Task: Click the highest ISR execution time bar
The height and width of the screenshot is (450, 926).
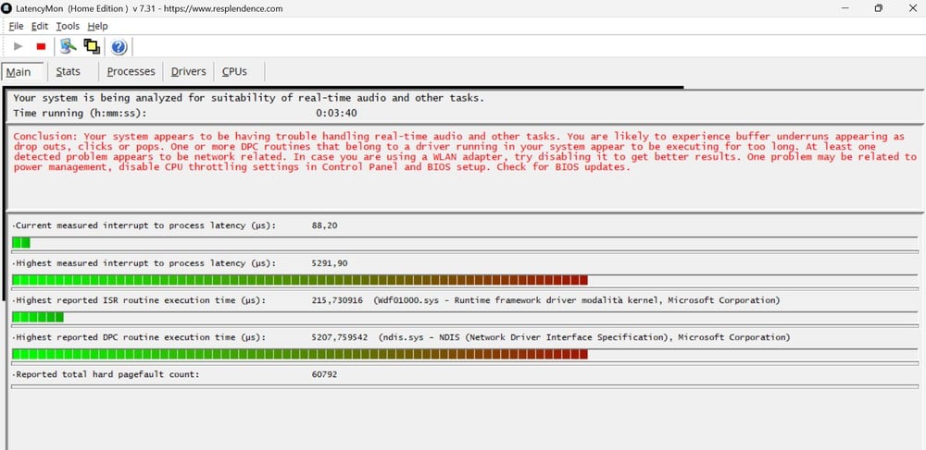Action: point(465,317)
